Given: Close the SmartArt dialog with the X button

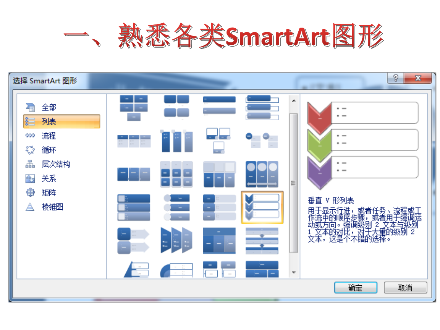Looking at the screenshot, I should click(x=417, y=78).
